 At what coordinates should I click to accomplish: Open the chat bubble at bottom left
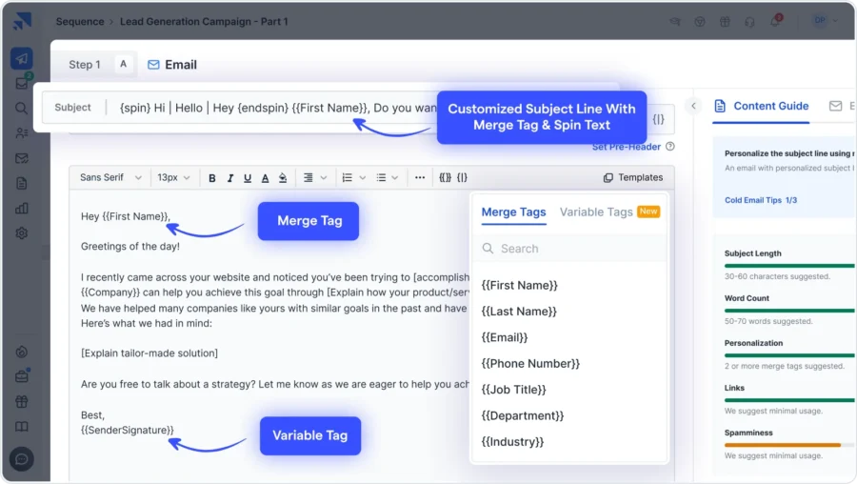(21, 459)
